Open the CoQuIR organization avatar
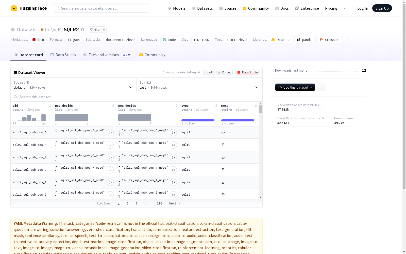 tap(42, 29)
